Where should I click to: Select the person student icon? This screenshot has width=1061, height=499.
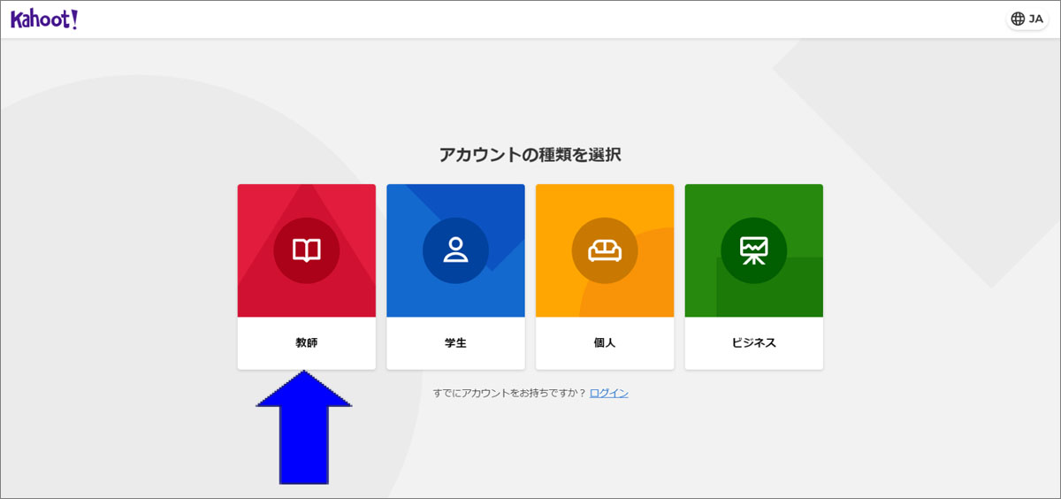pos(455,250)
